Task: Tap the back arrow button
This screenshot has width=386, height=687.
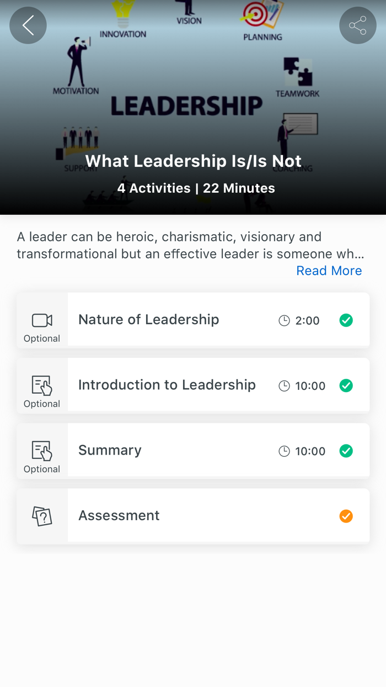Action: (28, 25)
